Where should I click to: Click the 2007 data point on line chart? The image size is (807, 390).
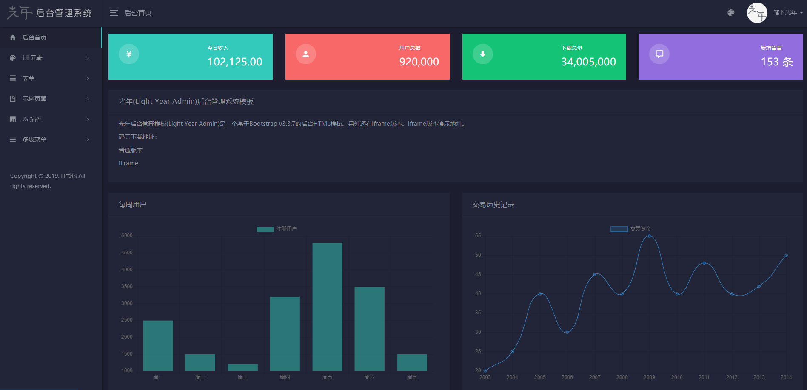coord(595,274)
